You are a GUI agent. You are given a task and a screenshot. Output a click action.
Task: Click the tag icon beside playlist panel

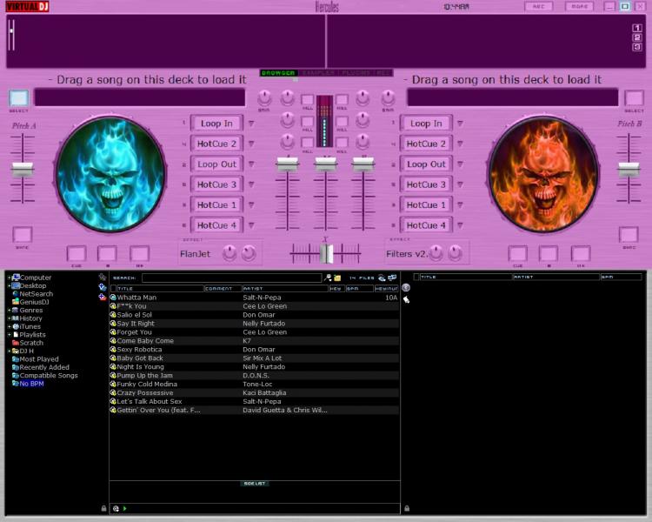pos(406,299)
